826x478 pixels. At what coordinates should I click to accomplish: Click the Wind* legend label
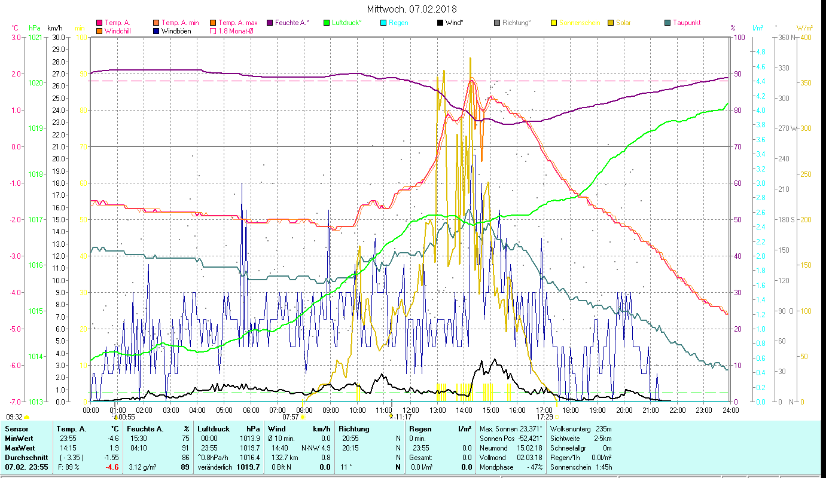click(x=456, y=23)
